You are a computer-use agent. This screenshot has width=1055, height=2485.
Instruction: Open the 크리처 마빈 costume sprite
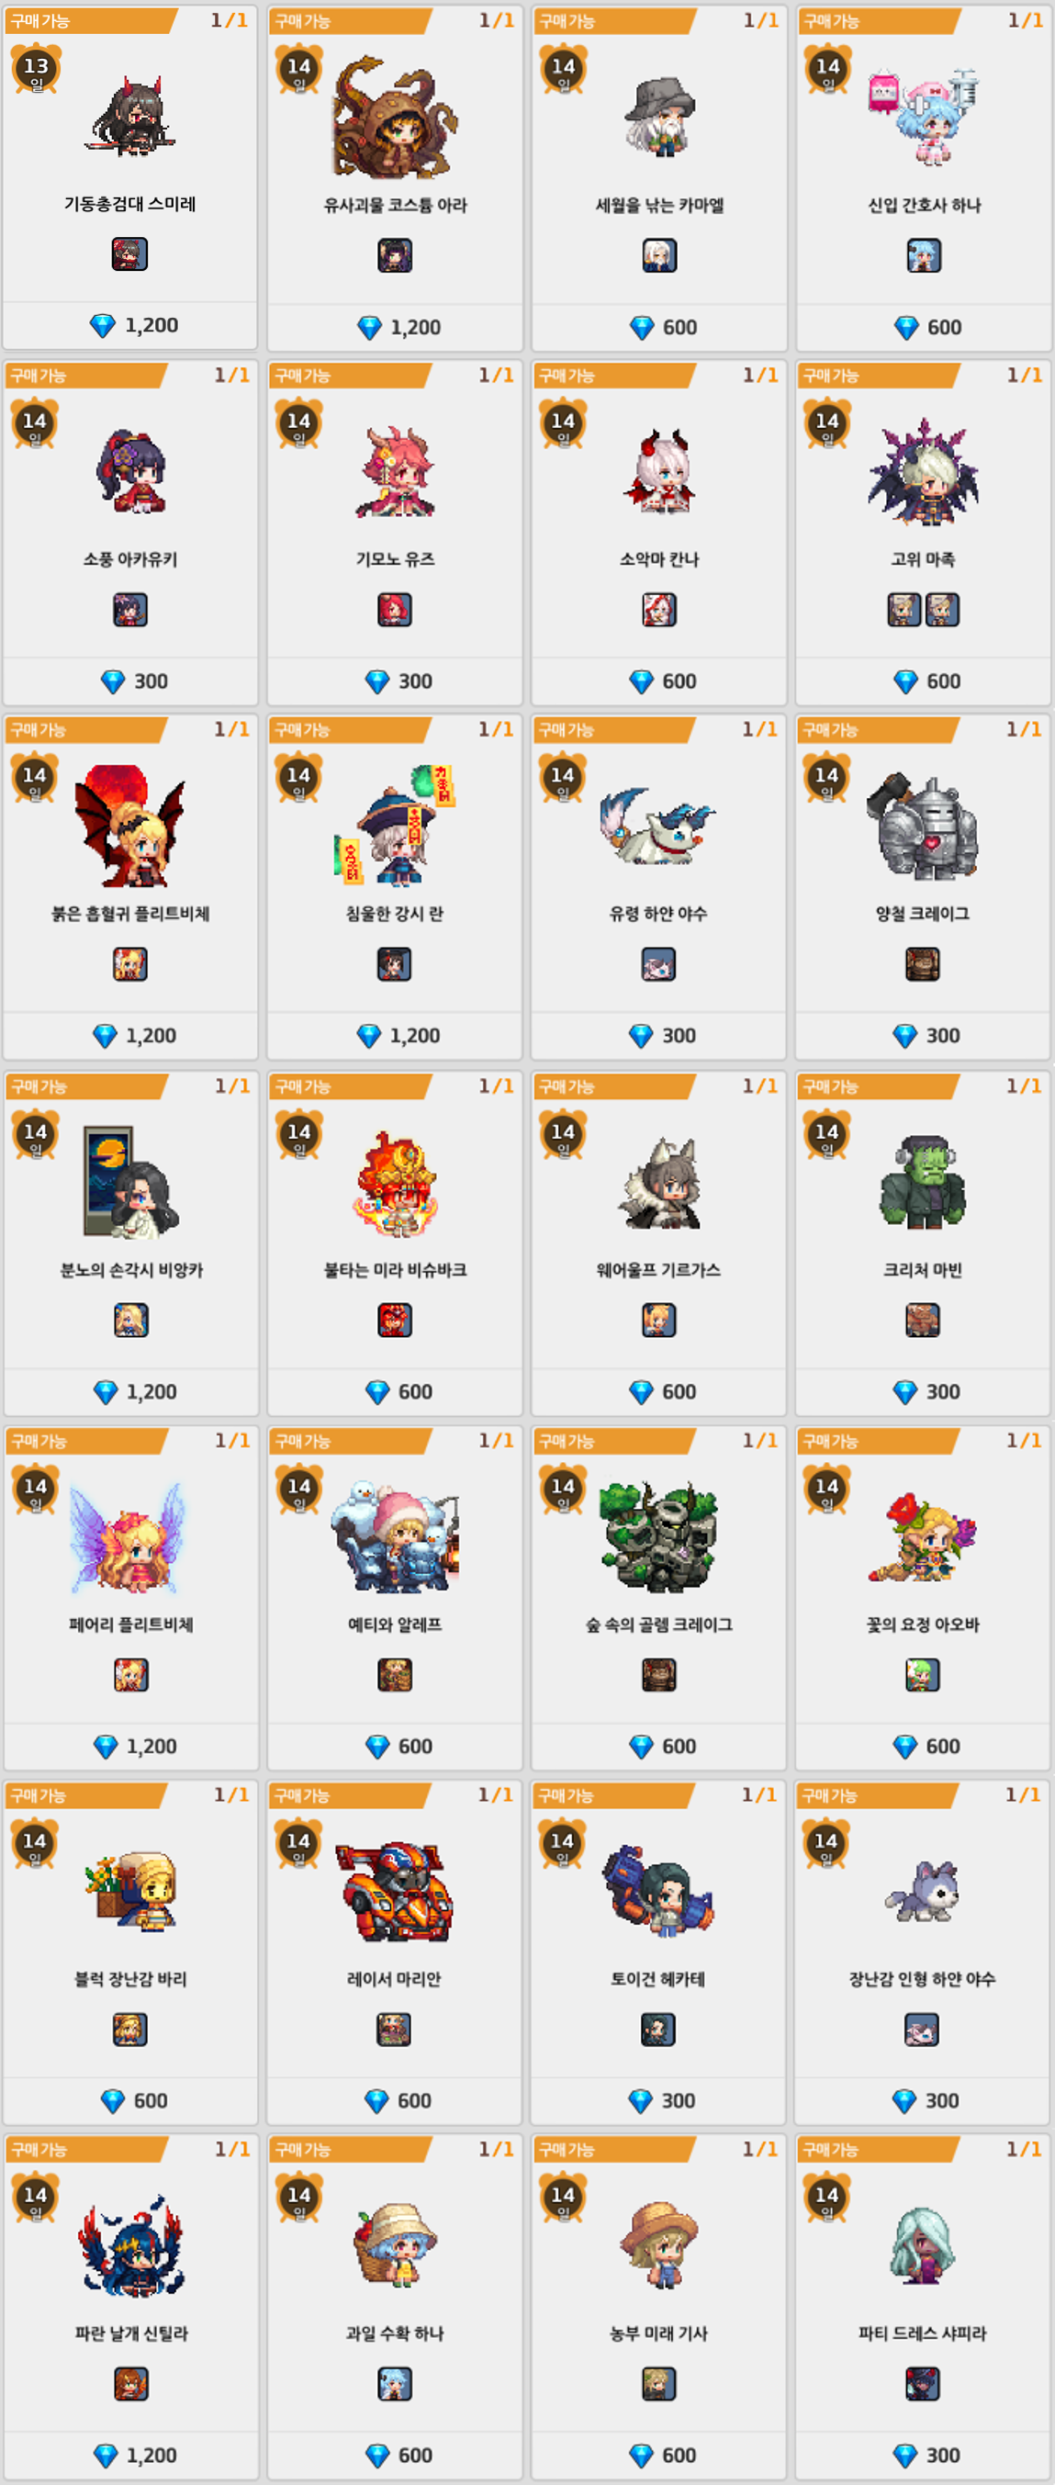(923, 1183)
